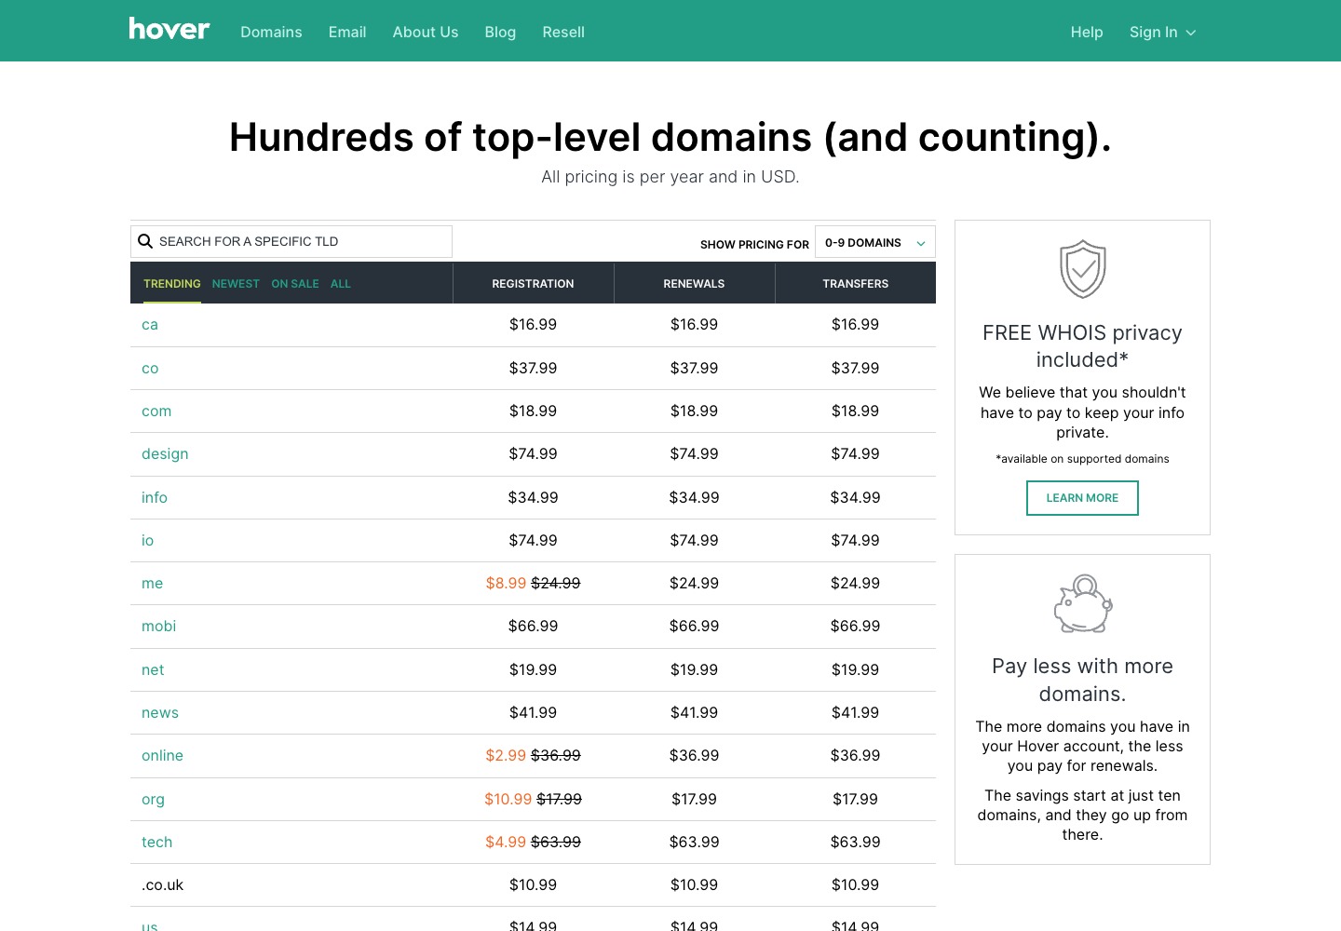Open the news domain link
Viewport: 1341px width, 931px height.
click(160, 713)
